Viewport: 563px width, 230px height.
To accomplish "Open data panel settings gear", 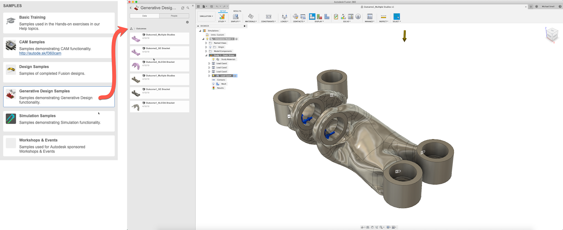I will point(187,22).
